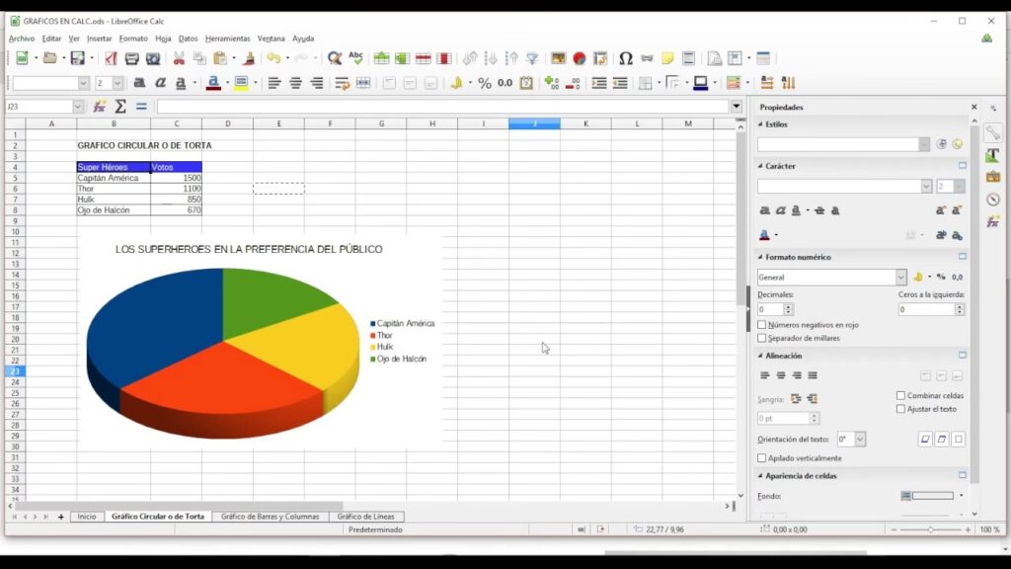The width and height of the screenshot is (1011, 569).
Task: Open the spelling check Abc icon
Action: (355, 59)
